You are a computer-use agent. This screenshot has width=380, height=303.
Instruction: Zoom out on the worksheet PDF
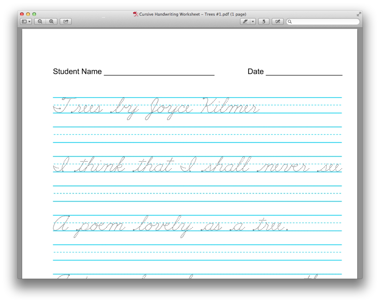pyautogui.click(x=40, y=22)
